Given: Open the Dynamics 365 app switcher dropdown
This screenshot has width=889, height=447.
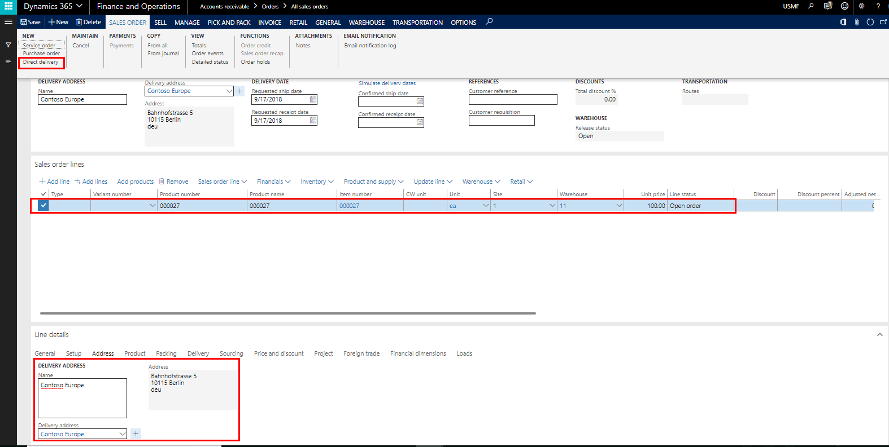Looking at the screenshot, I should tap(79, 6).
